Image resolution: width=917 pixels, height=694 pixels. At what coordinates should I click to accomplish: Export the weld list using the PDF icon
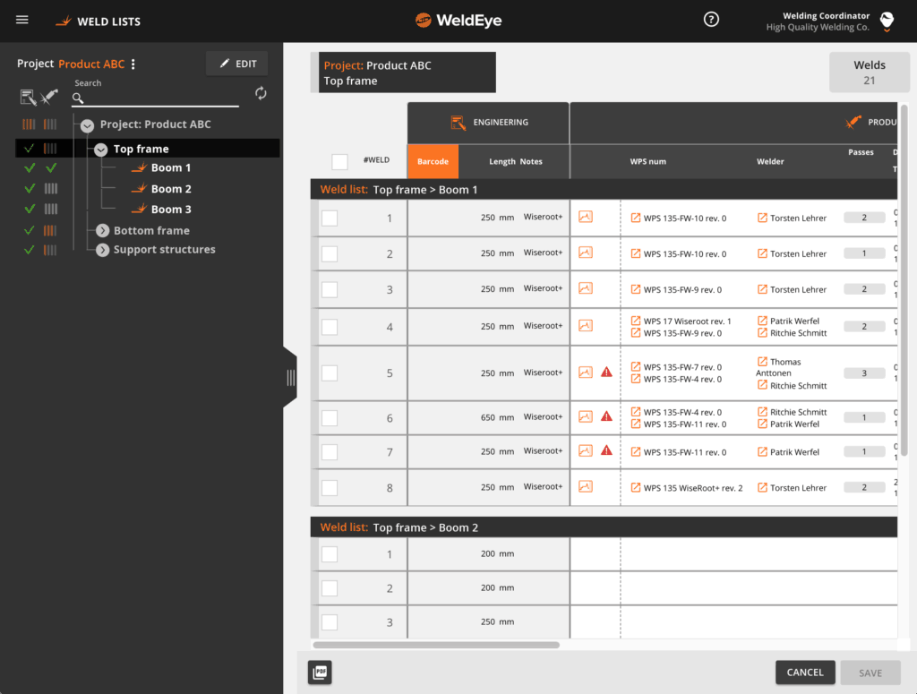(x=320, y=672)
